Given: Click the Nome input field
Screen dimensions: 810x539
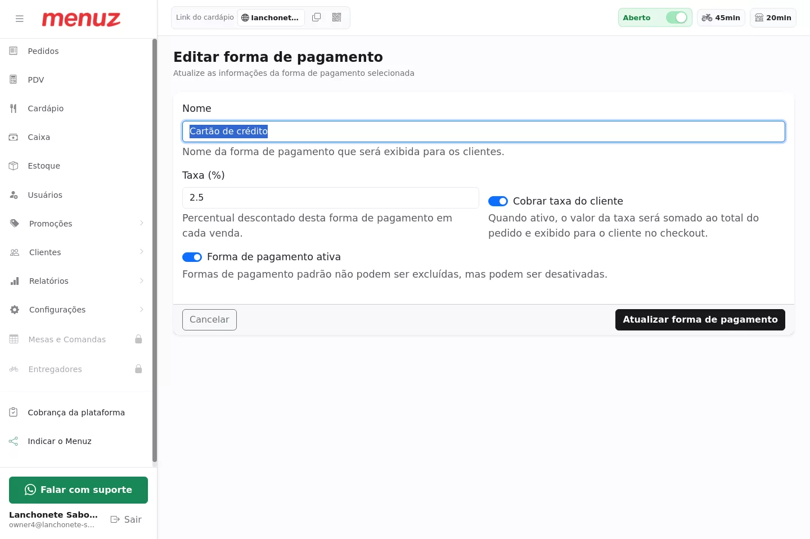Looking at the screenshot, I should 484,132.
